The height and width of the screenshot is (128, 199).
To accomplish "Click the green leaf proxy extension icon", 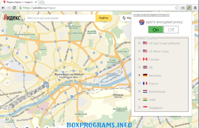I will tap(189, 8).
